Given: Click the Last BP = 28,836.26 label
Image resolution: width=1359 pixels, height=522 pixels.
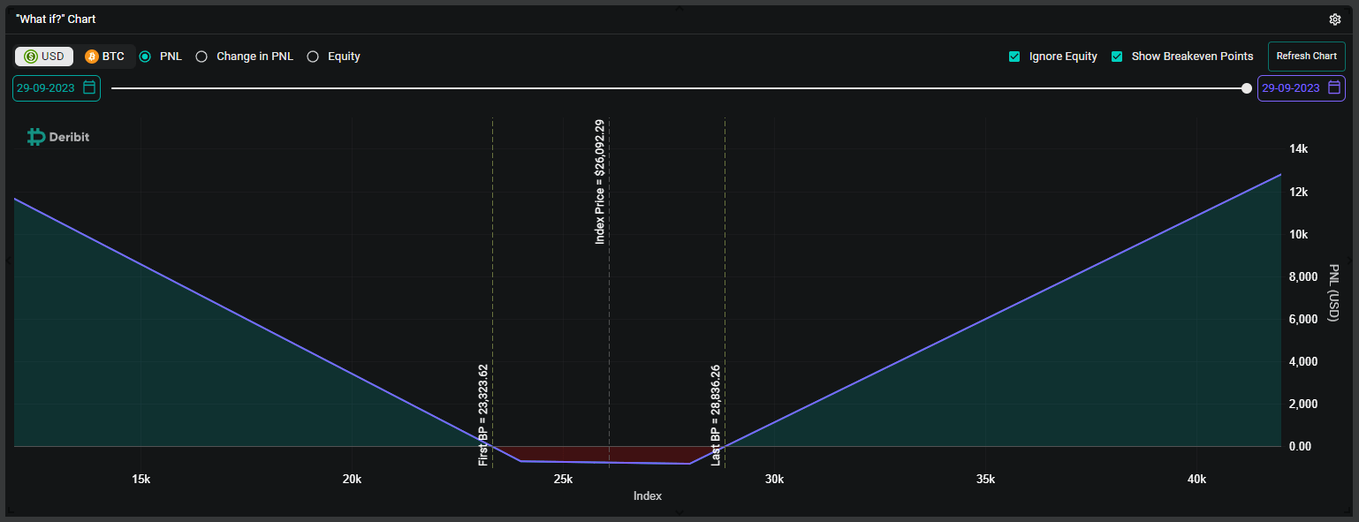Looking at the screenshot, I should 716,414.
